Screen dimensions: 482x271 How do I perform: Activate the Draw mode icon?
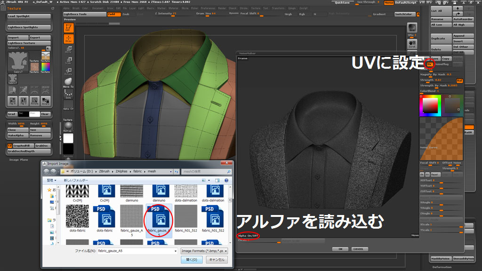[x=68, y=39]
